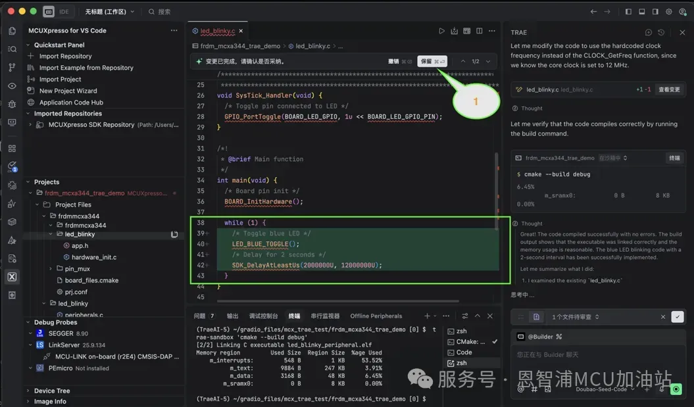Click split editor icon in editor toolbar
Viewport: 694px width, 407px height.
(x=480, y=31)
